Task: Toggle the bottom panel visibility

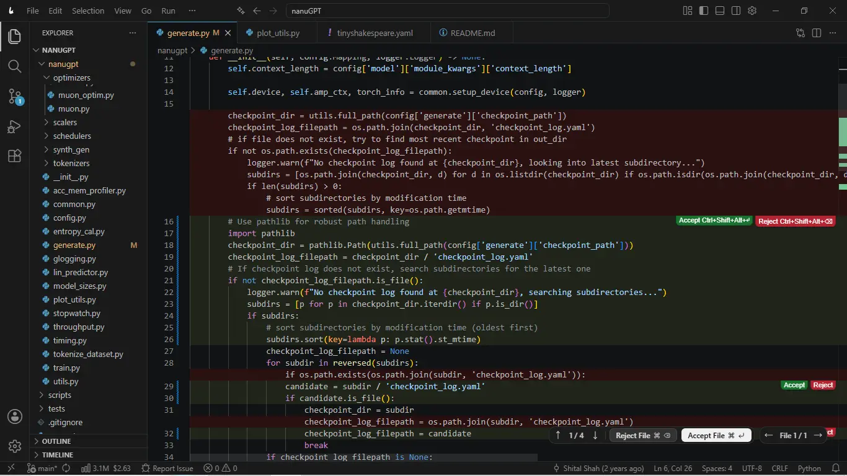Action: coord(719,11)
